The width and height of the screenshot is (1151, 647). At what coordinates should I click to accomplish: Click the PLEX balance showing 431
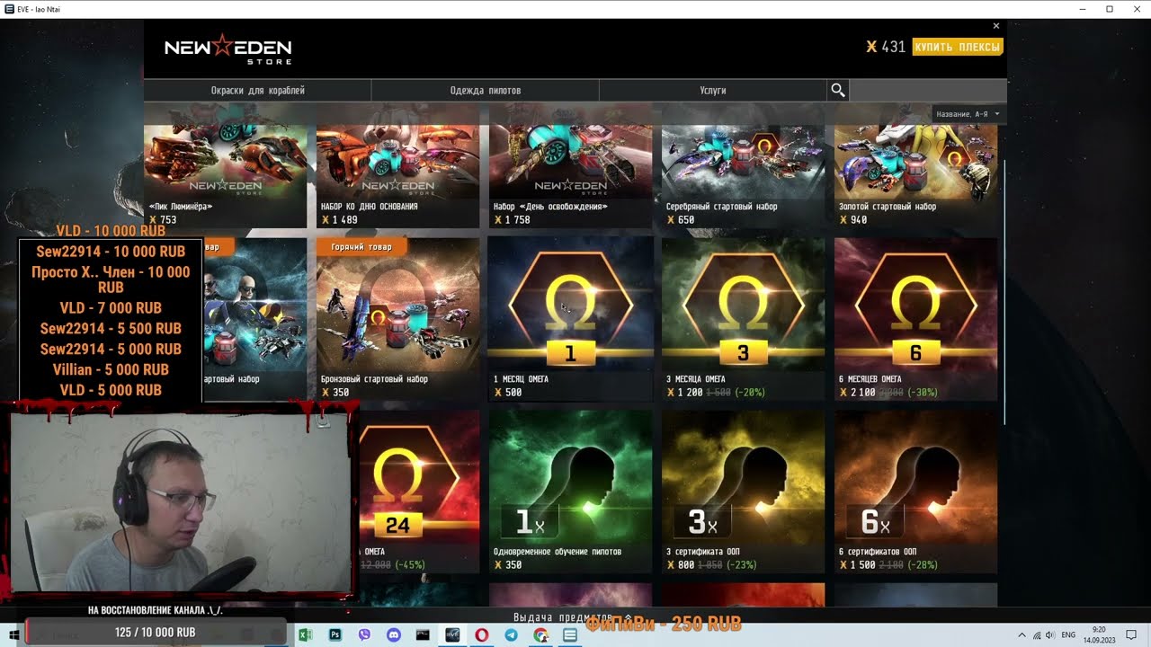[x=886, y=47]
